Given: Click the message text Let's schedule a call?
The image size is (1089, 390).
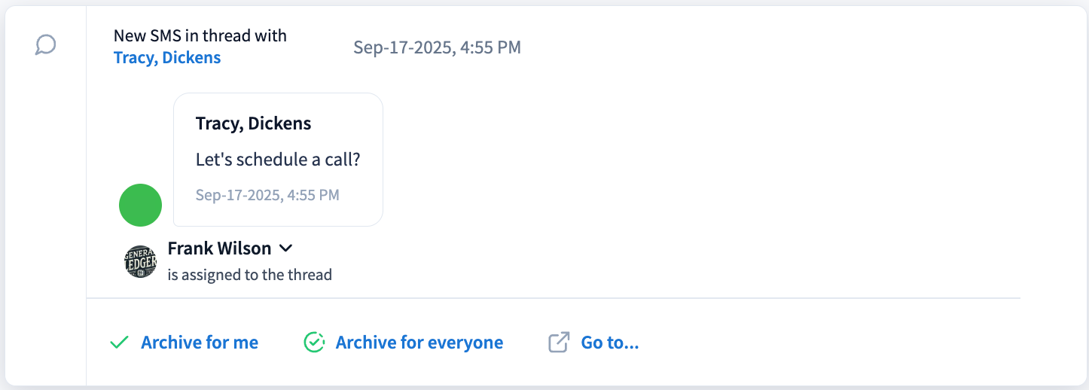Looking at the screenshot, I should [278, 160].
